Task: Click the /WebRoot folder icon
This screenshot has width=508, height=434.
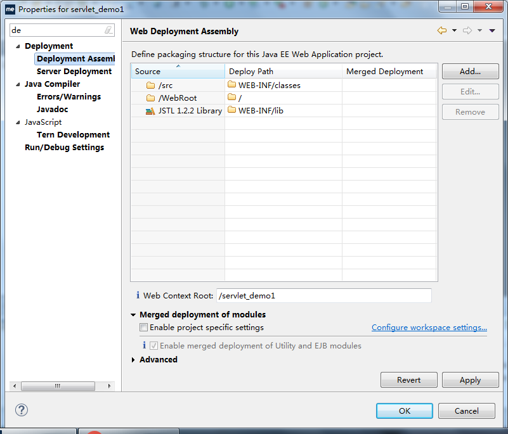Action: point(151,98)
